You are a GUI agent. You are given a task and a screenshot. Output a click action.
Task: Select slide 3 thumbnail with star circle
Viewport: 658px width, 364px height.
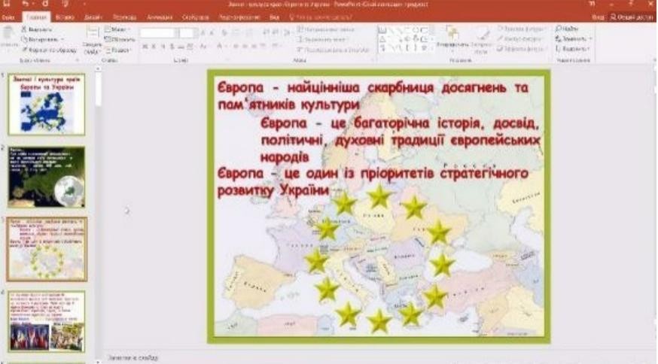(x=46, y=249)
